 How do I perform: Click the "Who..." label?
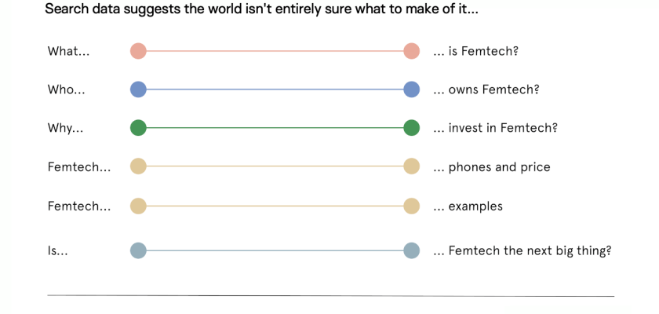[66, 89]
